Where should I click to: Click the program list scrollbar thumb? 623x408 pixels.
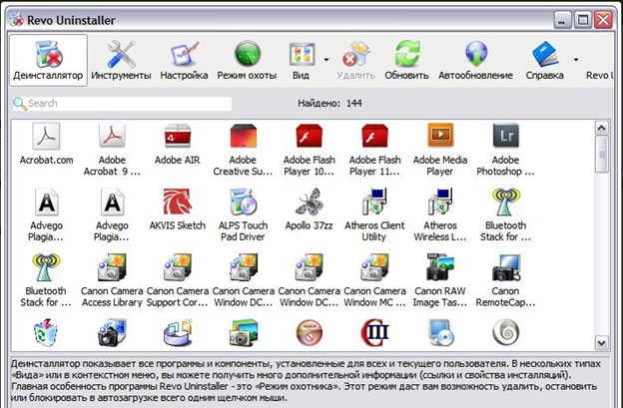tap(602, 154)
